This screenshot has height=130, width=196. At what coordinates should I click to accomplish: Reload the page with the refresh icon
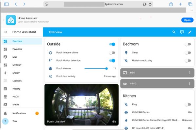point(150,4)
